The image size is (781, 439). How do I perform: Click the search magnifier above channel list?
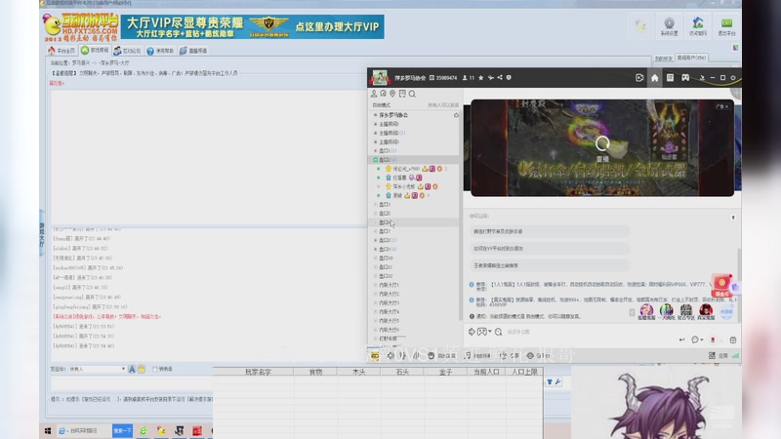click(412, 94)
